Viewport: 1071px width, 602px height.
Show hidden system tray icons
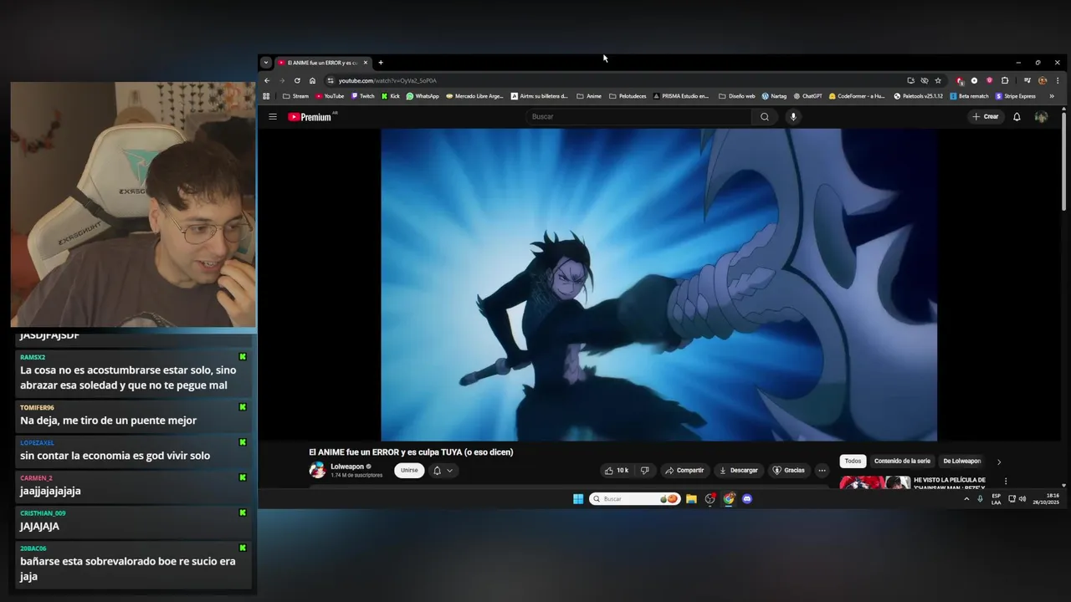(966, 499)
